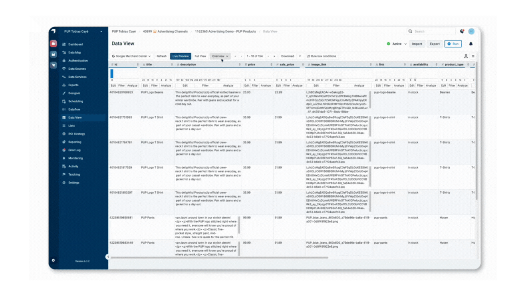Click the settings gear at sidebar bottom
This screenshot has height=296, width=526.
point(53,260)
